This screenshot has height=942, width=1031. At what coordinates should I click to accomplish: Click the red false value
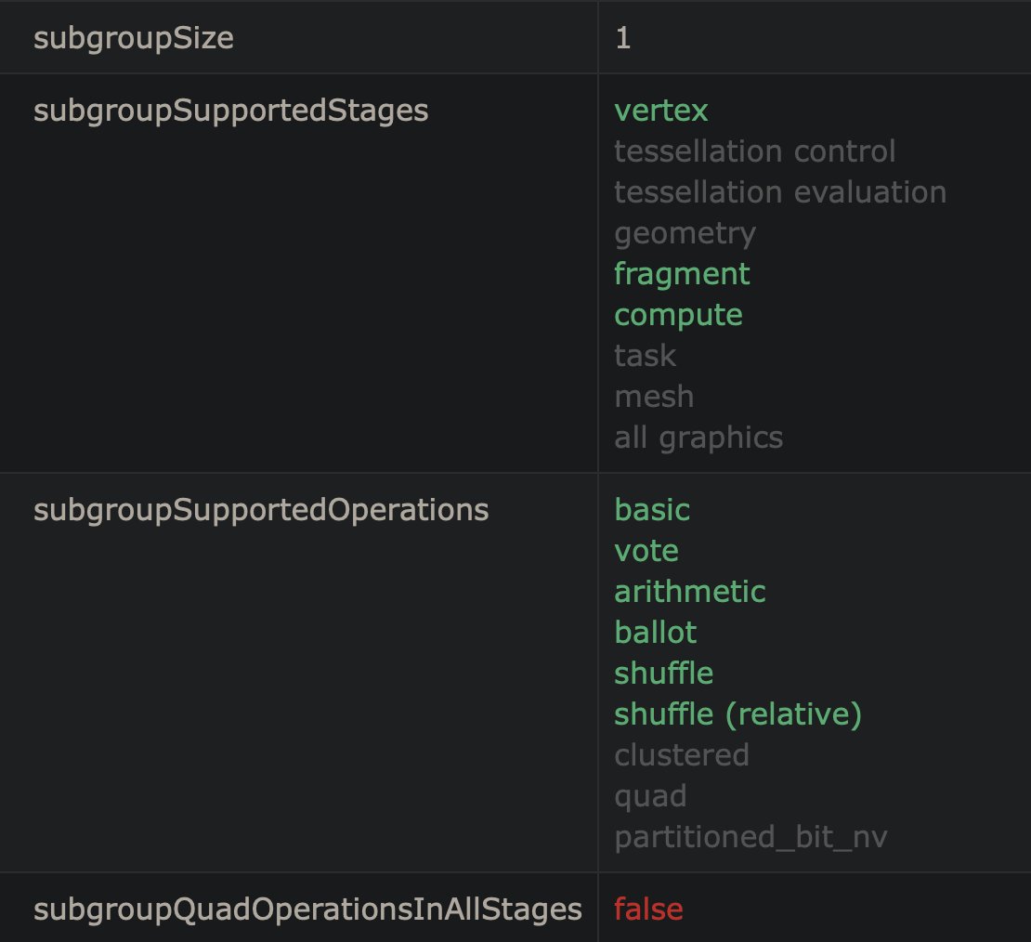coord(648,909)
